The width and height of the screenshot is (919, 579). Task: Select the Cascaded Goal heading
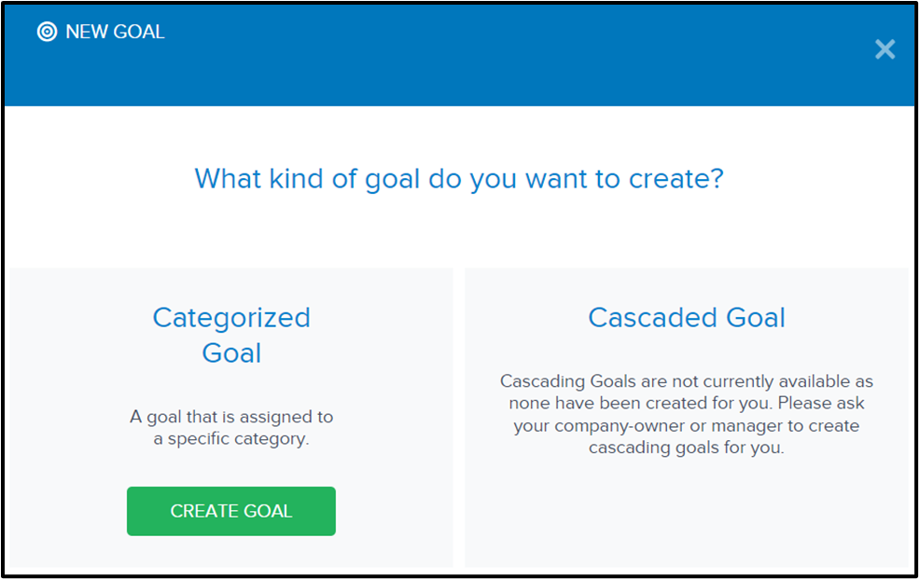(687, 318)
